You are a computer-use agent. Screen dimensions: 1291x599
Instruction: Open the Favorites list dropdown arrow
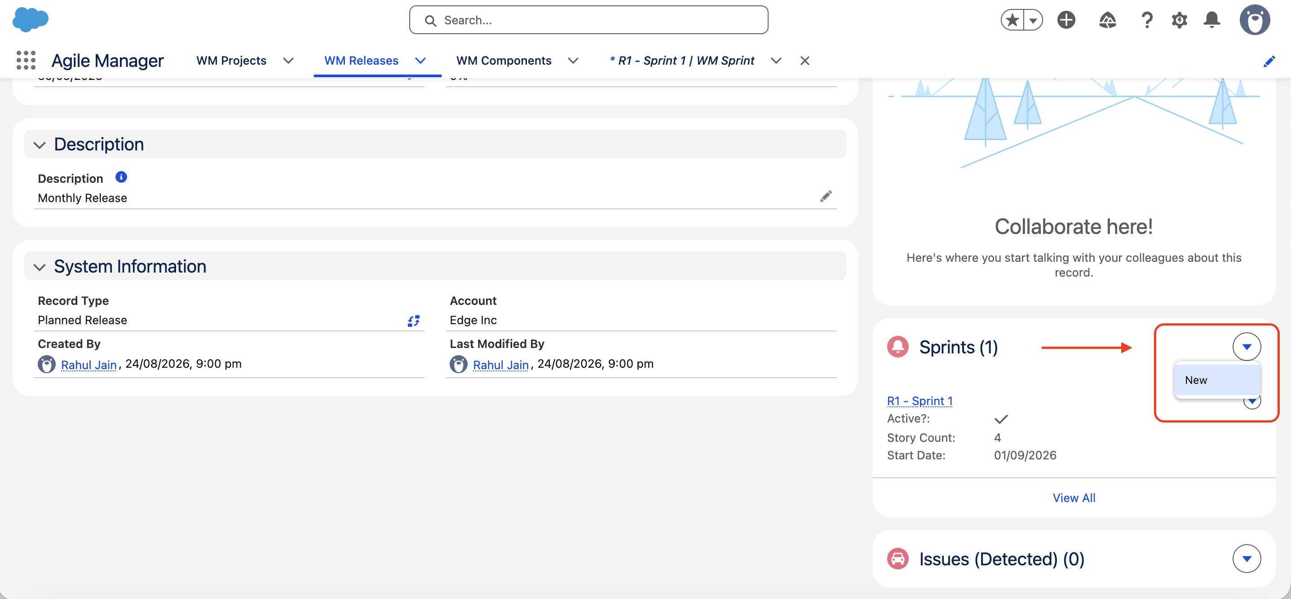tap(1033, 21)
